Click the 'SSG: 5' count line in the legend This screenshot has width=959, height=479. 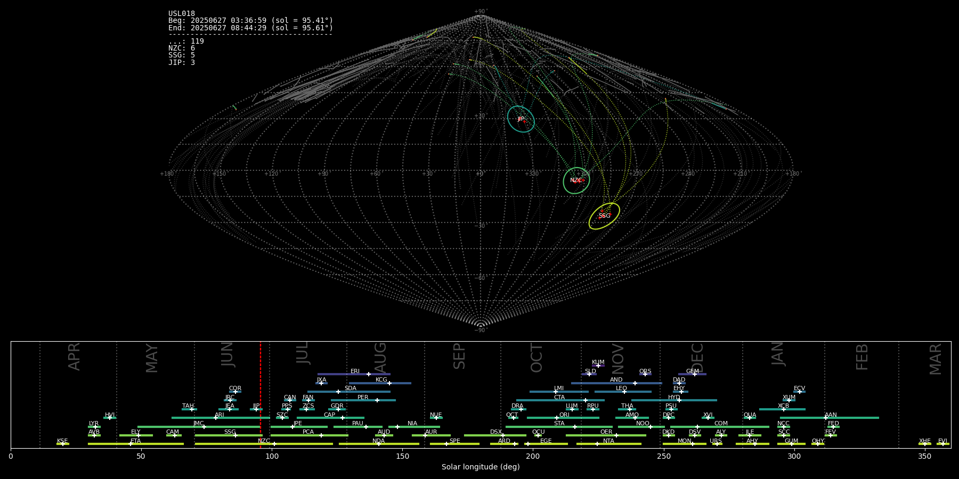(x=182, y=55)
